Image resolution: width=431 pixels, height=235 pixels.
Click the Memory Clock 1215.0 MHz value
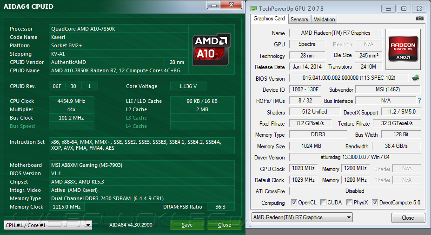pos(66,207)
